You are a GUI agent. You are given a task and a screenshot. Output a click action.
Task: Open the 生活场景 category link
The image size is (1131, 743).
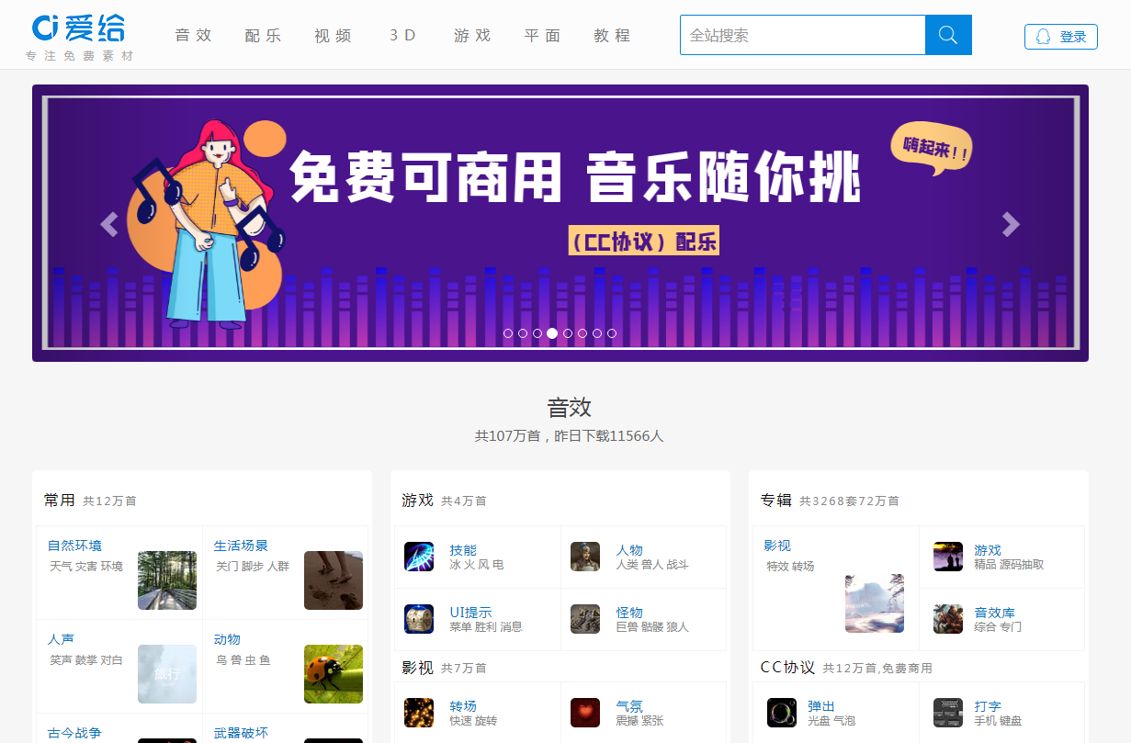[242, 546]
